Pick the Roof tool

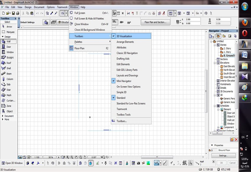(x=9, y=63)
